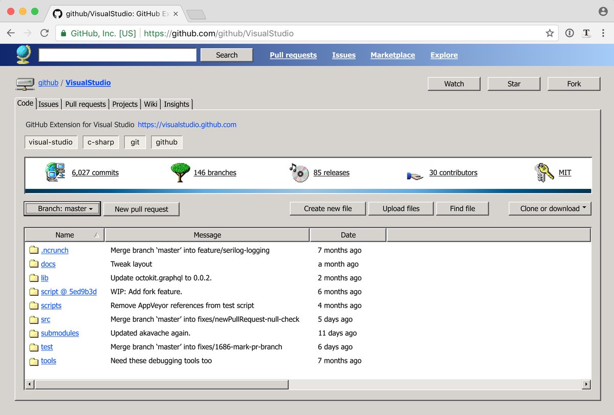Sort files by the Name column header
Screen dimensions: 614x415
tap(64, 235)
